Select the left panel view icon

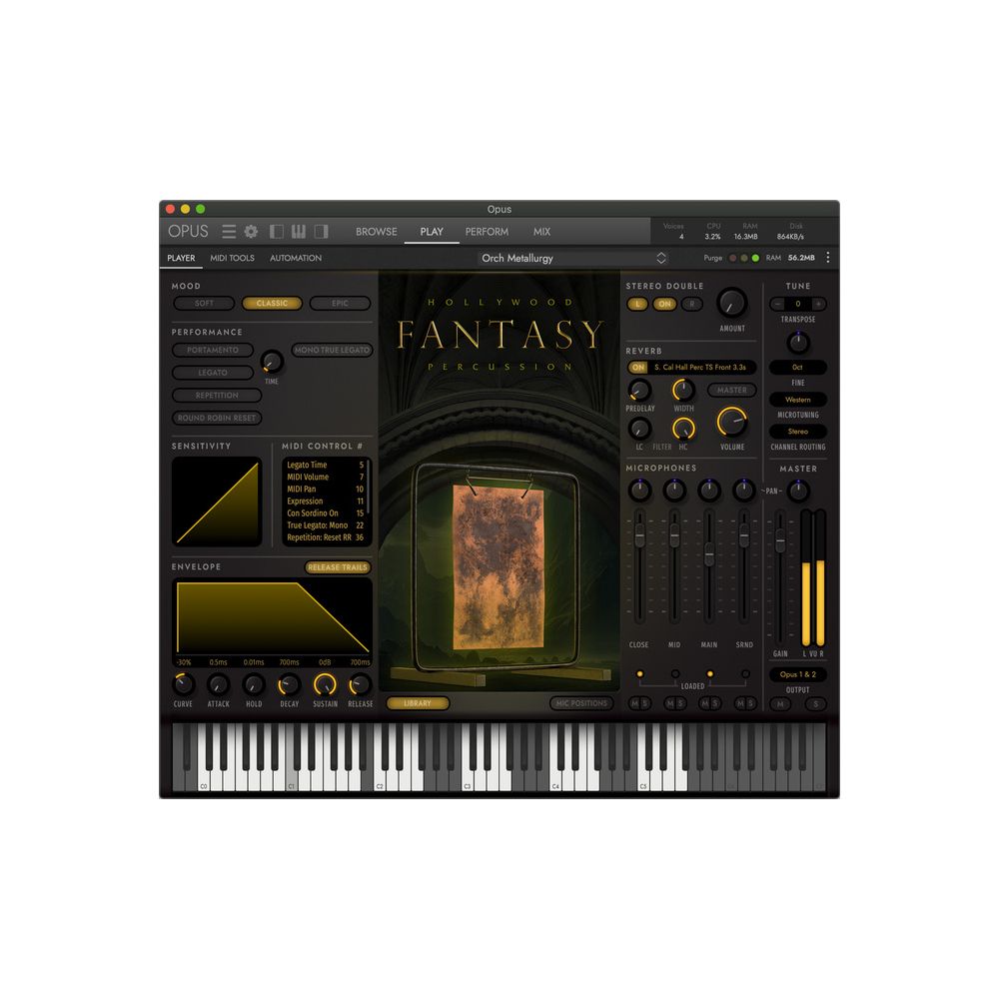[x=275, y=231]
